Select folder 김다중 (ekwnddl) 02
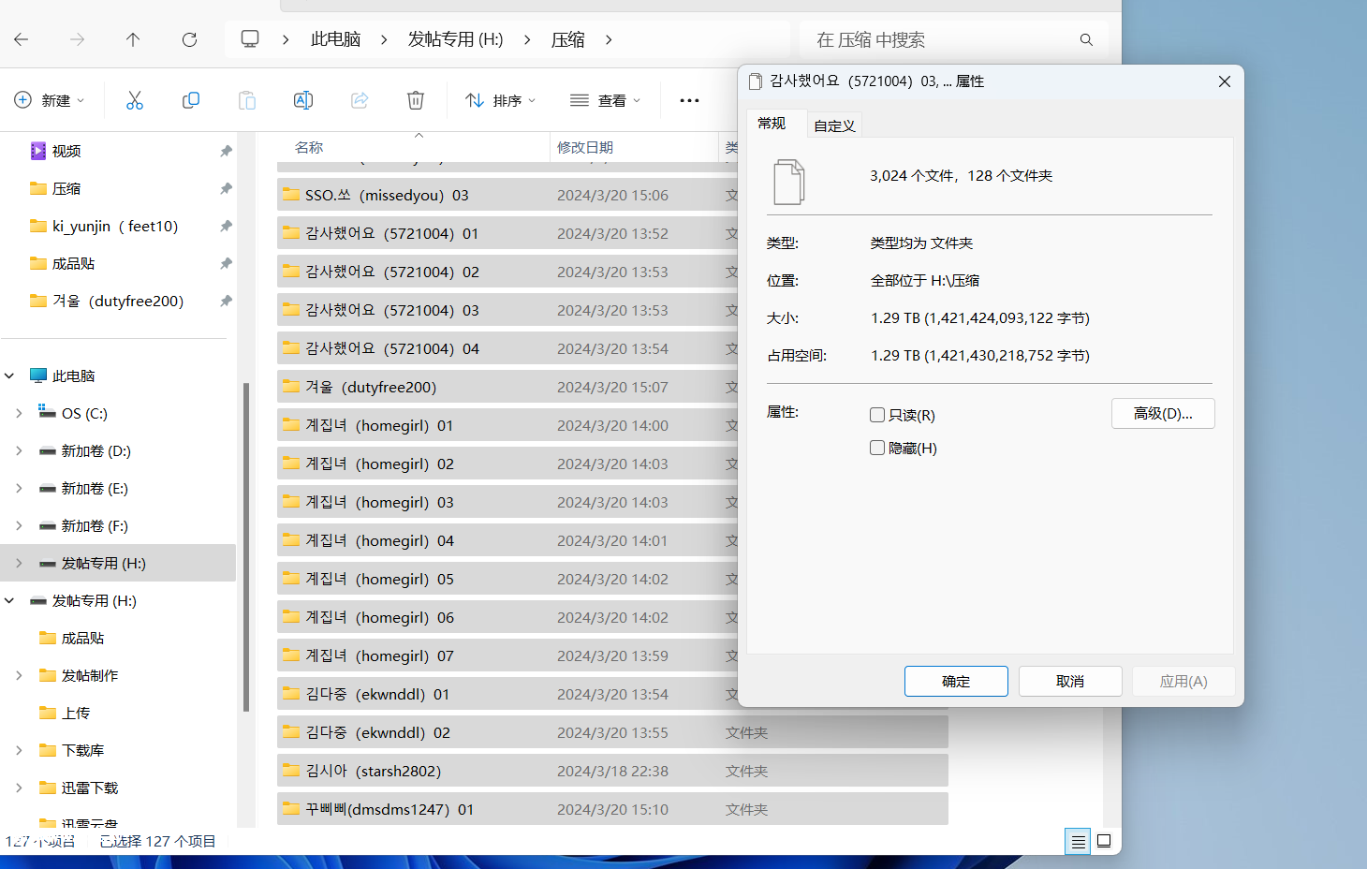 tap(612, 732)
